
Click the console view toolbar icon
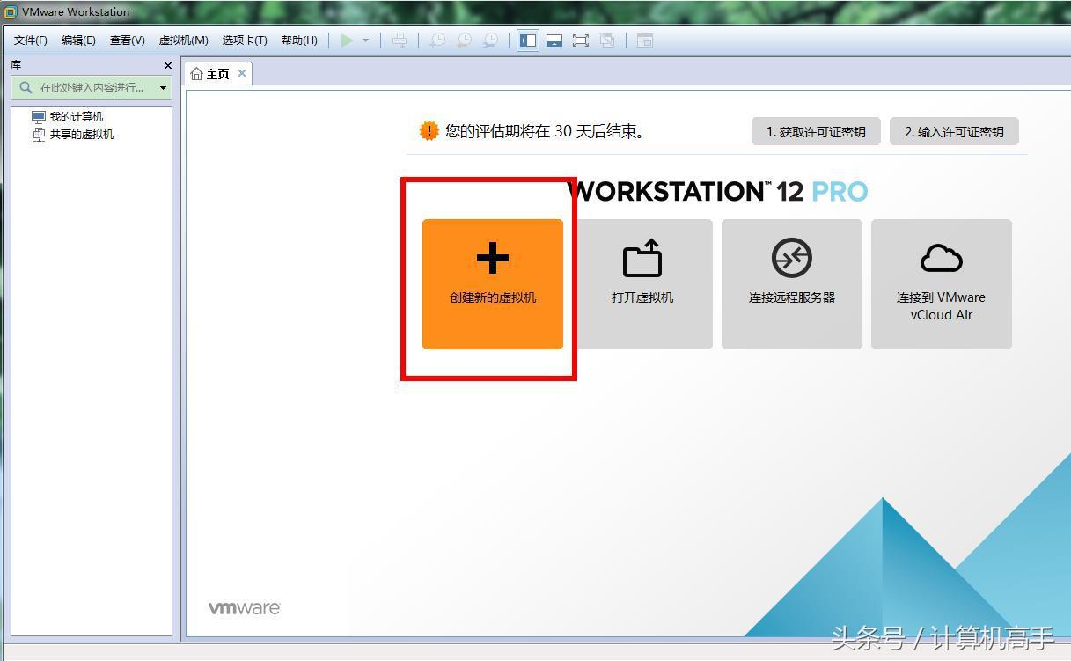[x=645, y=40]
